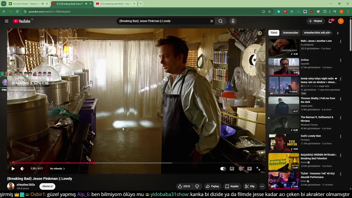Go back in browser history
352x198 pixels.
[x=4, y=12]
